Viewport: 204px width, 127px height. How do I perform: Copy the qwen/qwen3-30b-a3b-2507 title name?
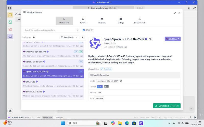150,39
